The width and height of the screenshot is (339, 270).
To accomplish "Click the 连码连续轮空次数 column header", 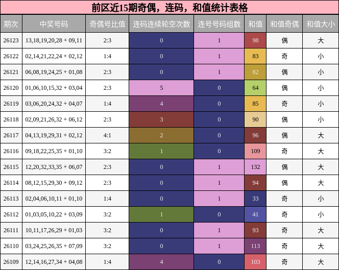I will click(161, 24).
